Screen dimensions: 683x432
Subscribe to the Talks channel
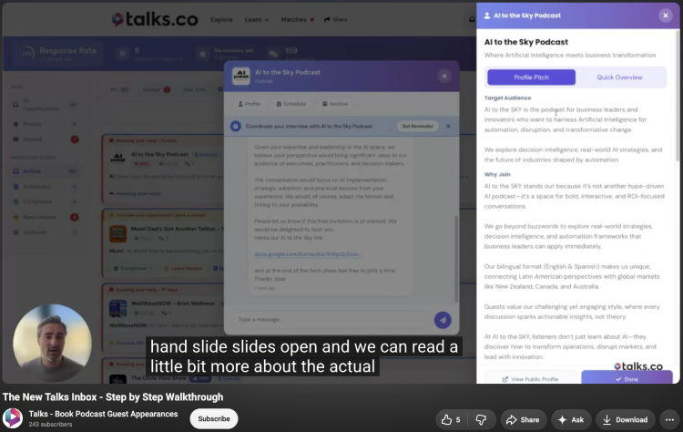[x=214, y=418]
